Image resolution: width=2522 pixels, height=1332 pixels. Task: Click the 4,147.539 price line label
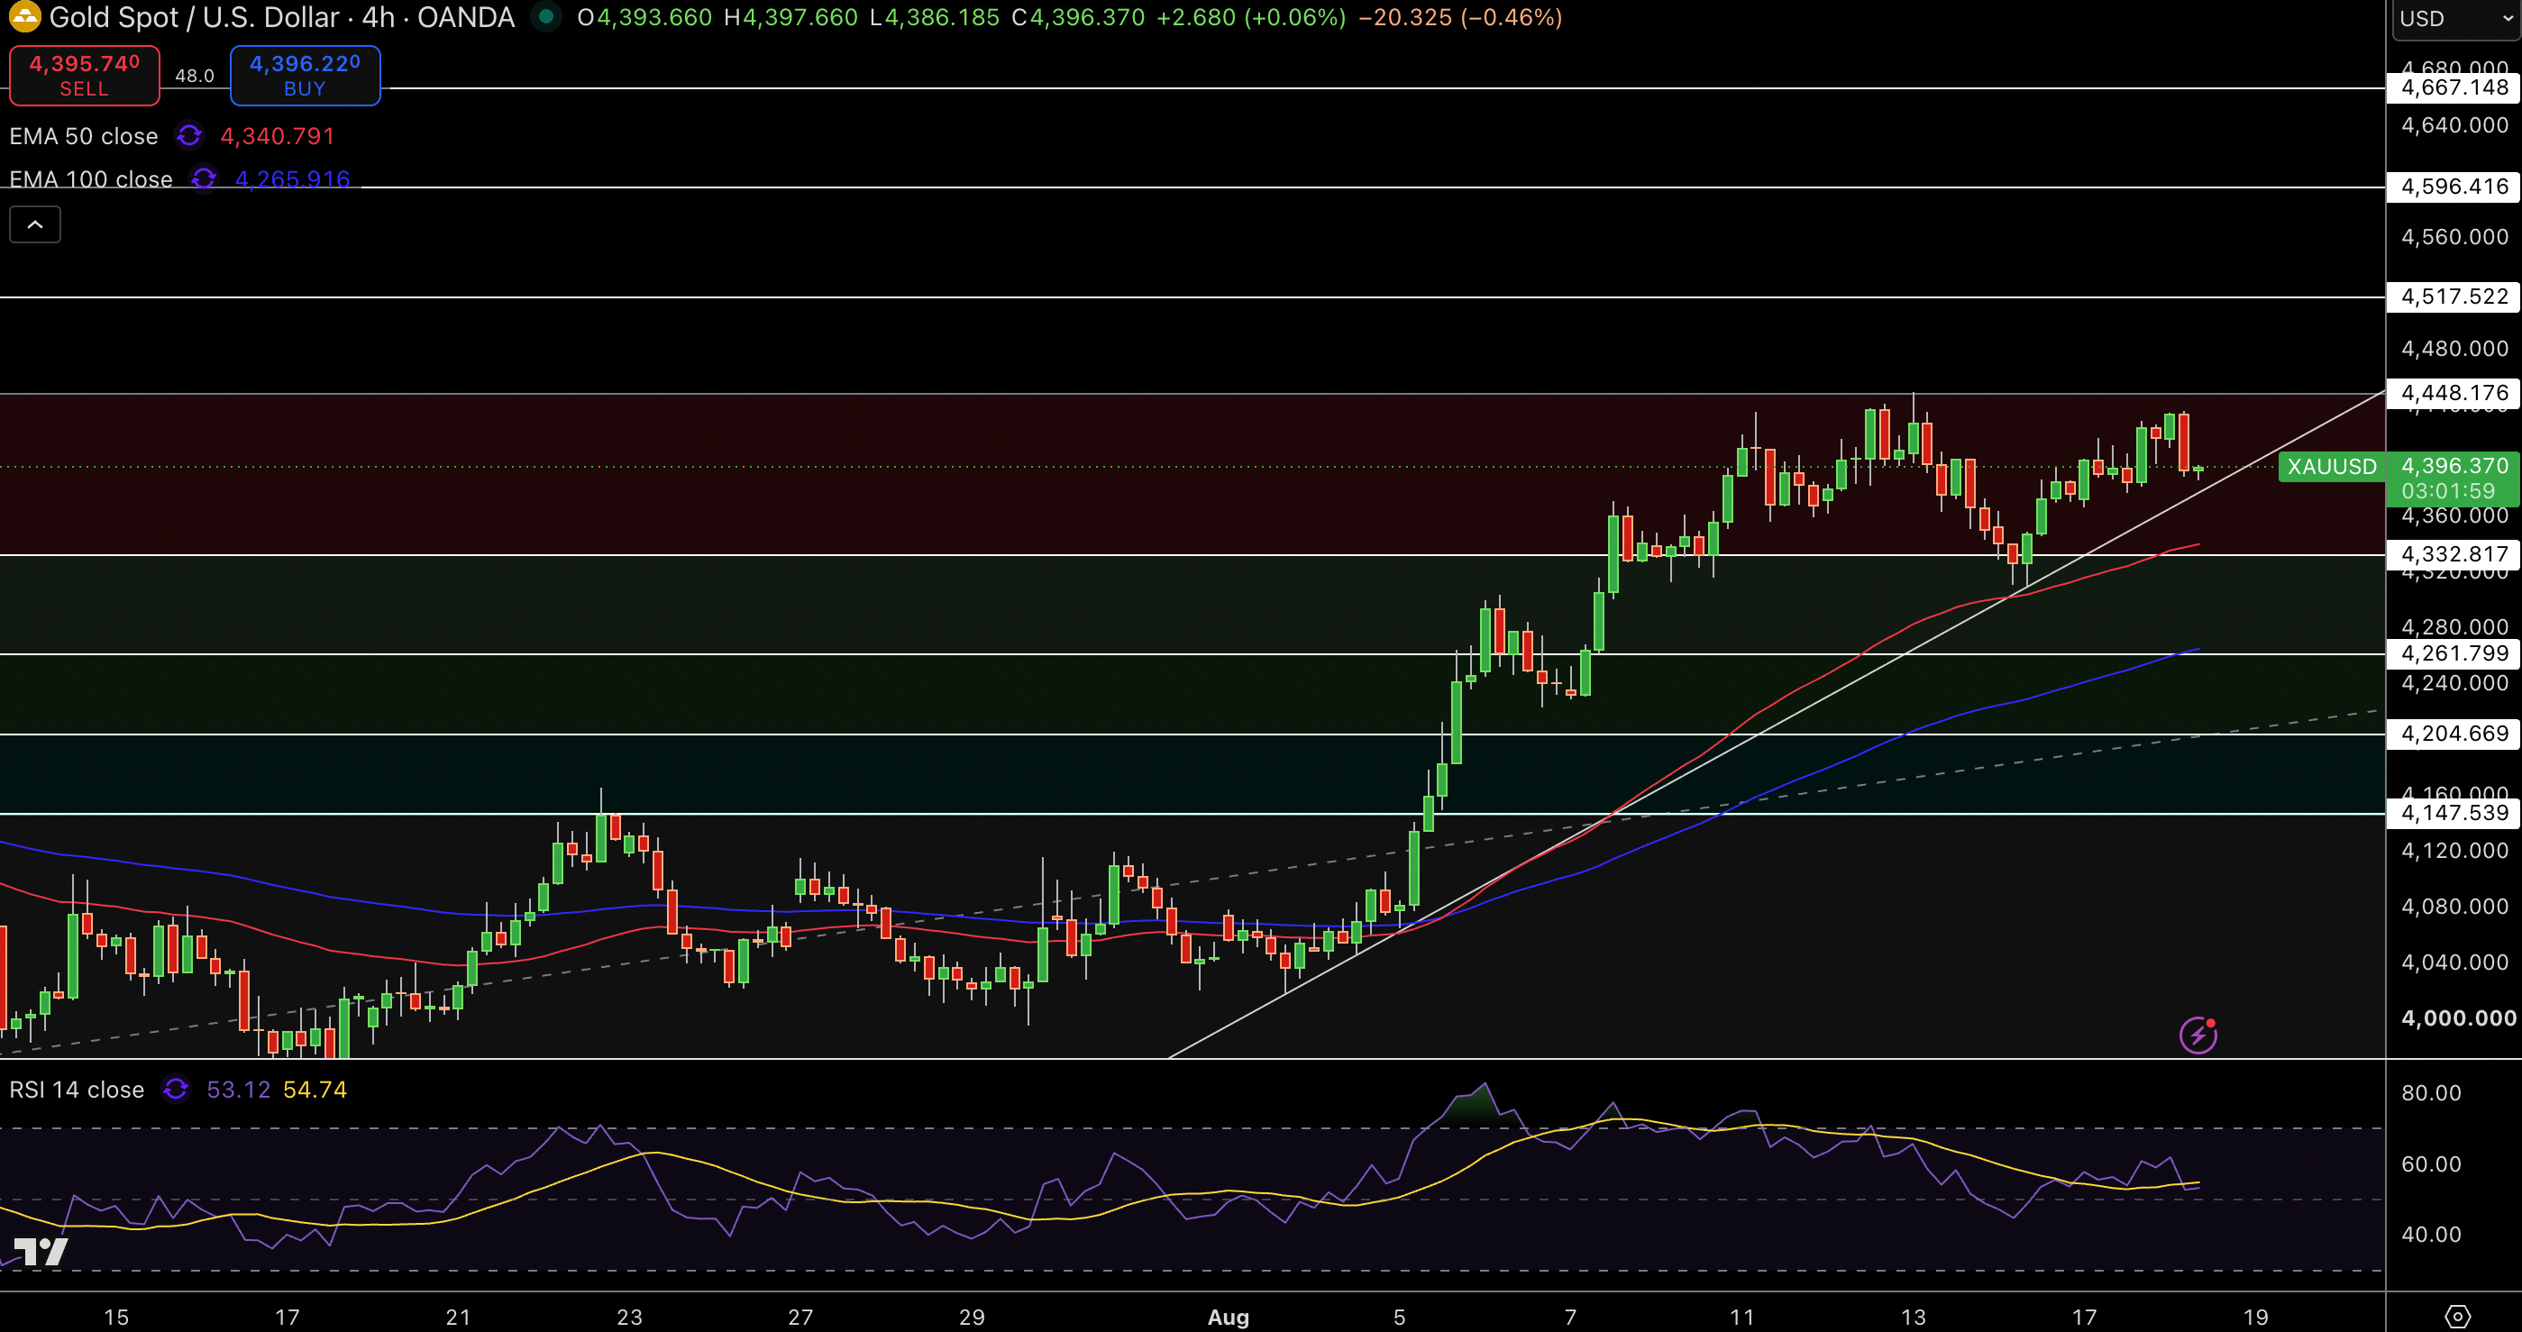2453,813
